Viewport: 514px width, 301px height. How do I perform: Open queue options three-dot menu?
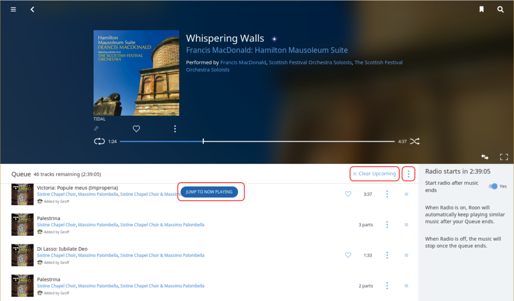[x=409, y=174]
